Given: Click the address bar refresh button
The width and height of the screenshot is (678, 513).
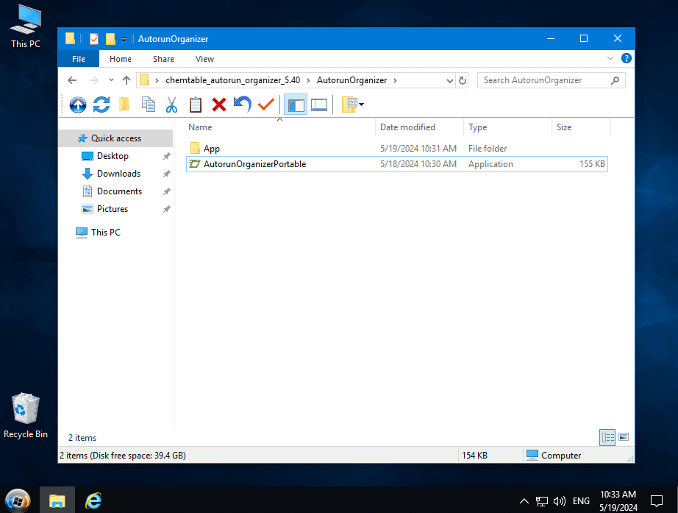Looking at the screenshot, I should (x=463, y=80).
